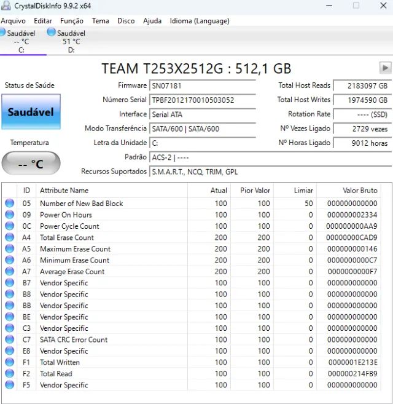The height and width of the screenshot is (404, 393).
Task: Click status orb for B8 Vendor Specific
Action: pyautogui.click(x=10, y=294)
